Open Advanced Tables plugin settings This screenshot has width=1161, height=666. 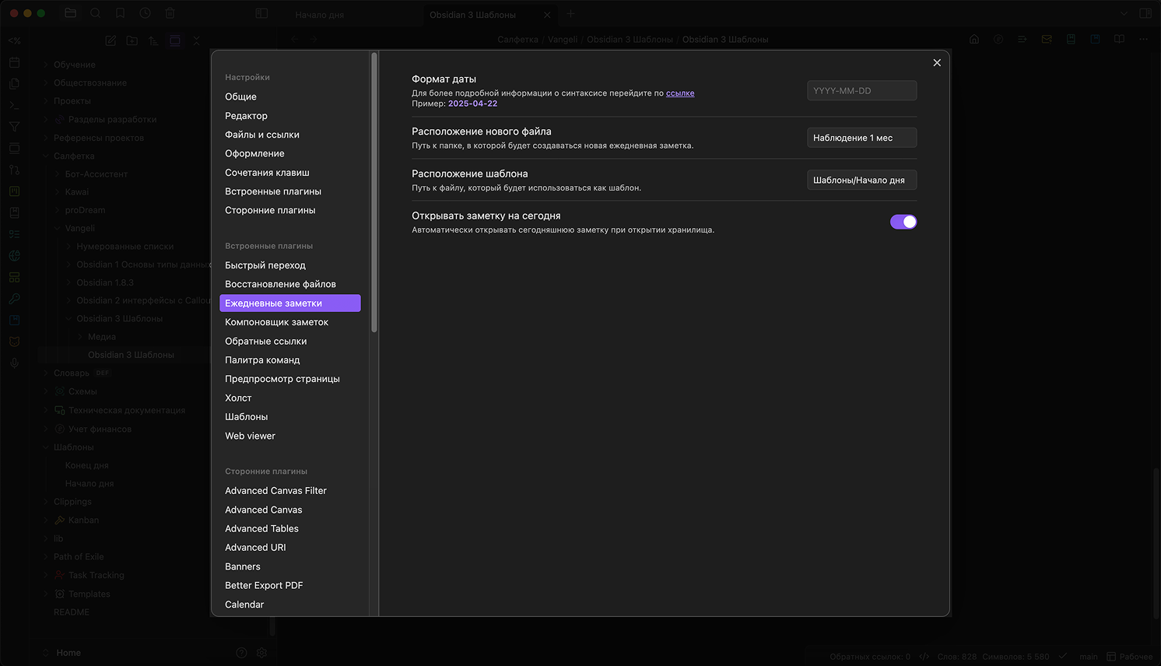coord(261,529)
